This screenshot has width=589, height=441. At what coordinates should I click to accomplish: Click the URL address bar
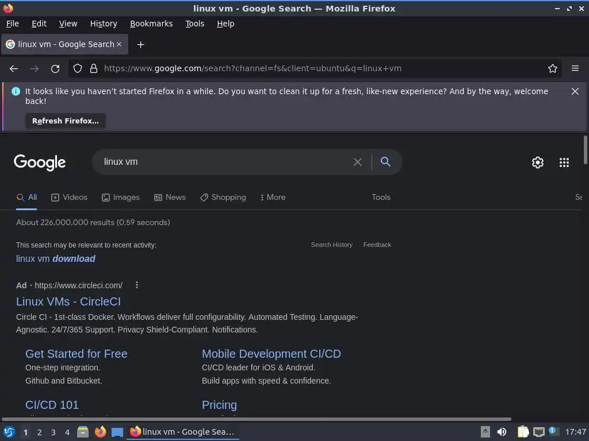(x=316, y=68)
